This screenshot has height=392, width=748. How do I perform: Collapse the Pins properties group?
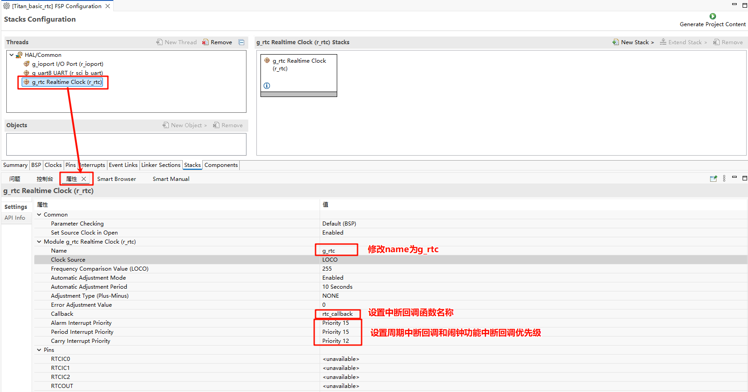[x=39, y=350]
